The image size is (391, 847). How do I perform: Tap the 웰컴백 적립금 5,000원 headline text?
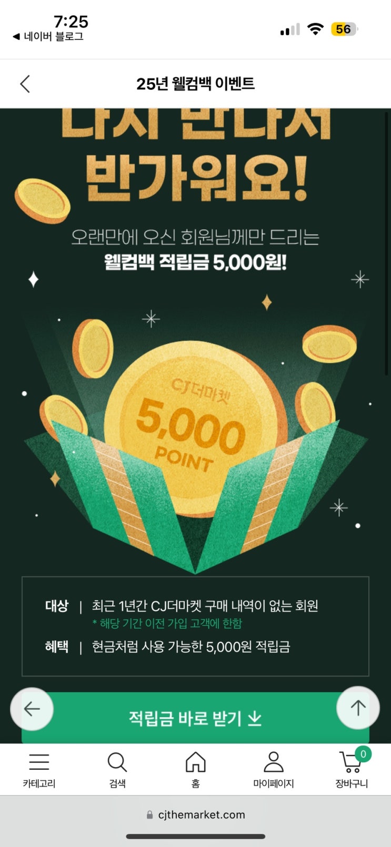[195, 262]
